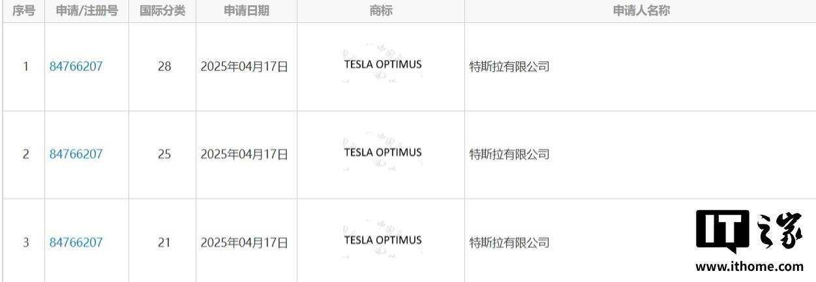Click international class 25 cell

tap(164, 154)
